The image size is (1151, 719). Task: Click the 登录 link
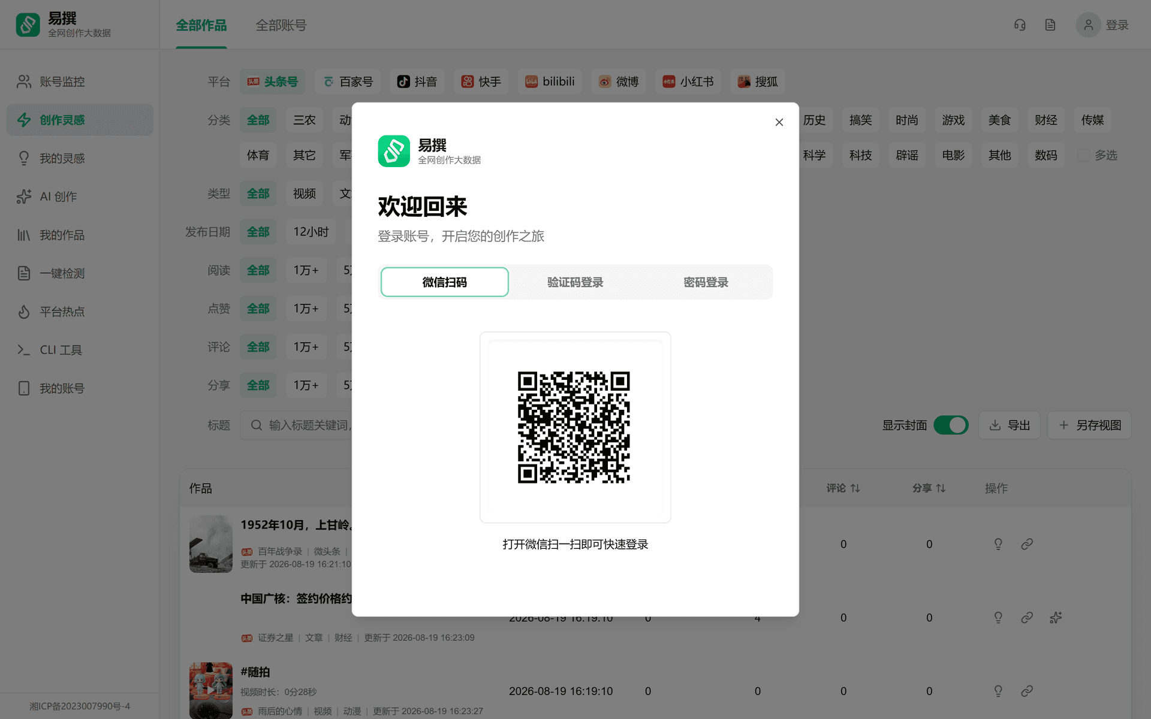point(1117,25)
